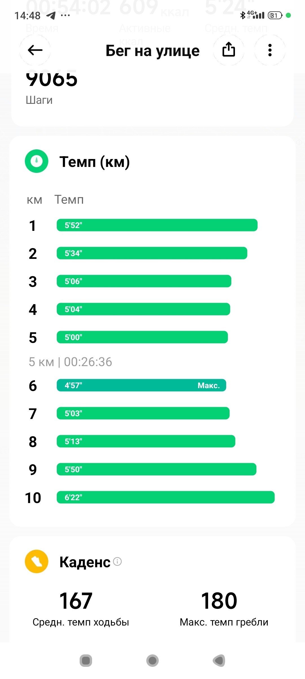This screenshot has height=679, width=305.
Task: Tap the Android back triangle button
Action: (219, 661)
